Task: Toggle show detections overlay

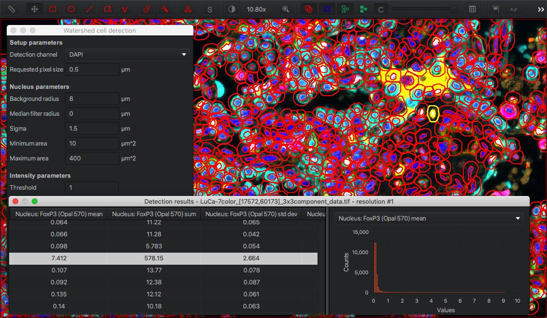Action: (x=345, y=9)
